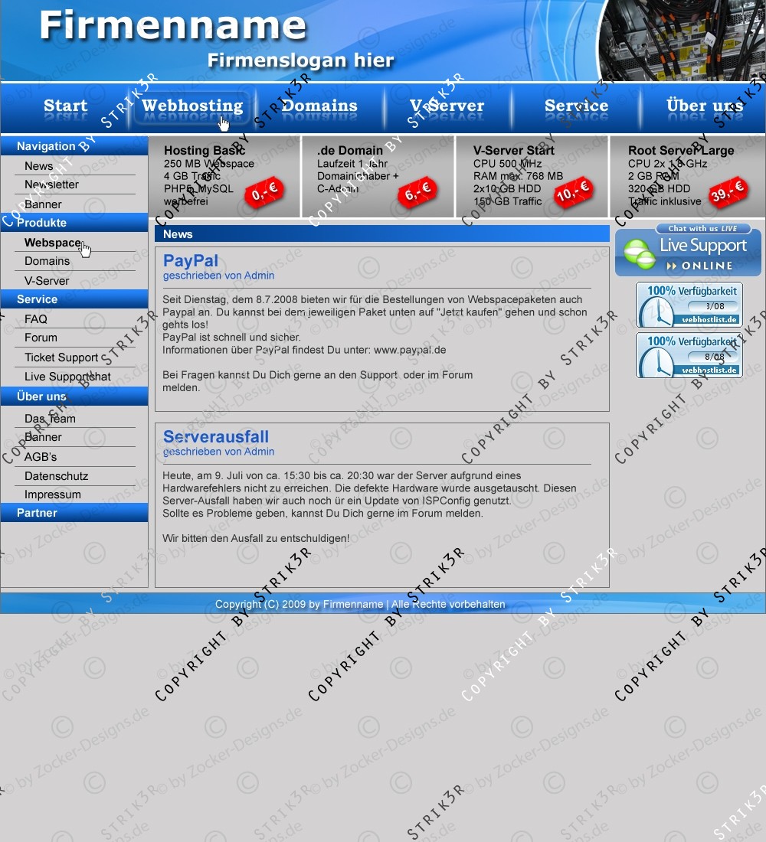Click the red 6,- € price tag
Viewport: 766px width, 842px height.
pyautogui.click(x=418, y=191)
